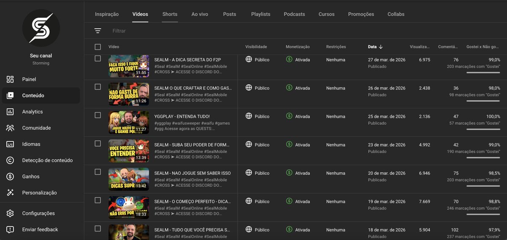Click monetization dollar icon for 18 de mar. video

tap(289, 229)
